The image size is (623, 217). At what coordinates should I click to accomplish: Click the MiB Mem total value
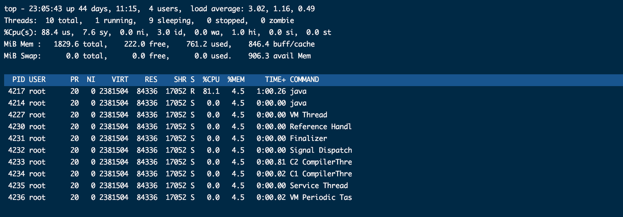point(79,44)
